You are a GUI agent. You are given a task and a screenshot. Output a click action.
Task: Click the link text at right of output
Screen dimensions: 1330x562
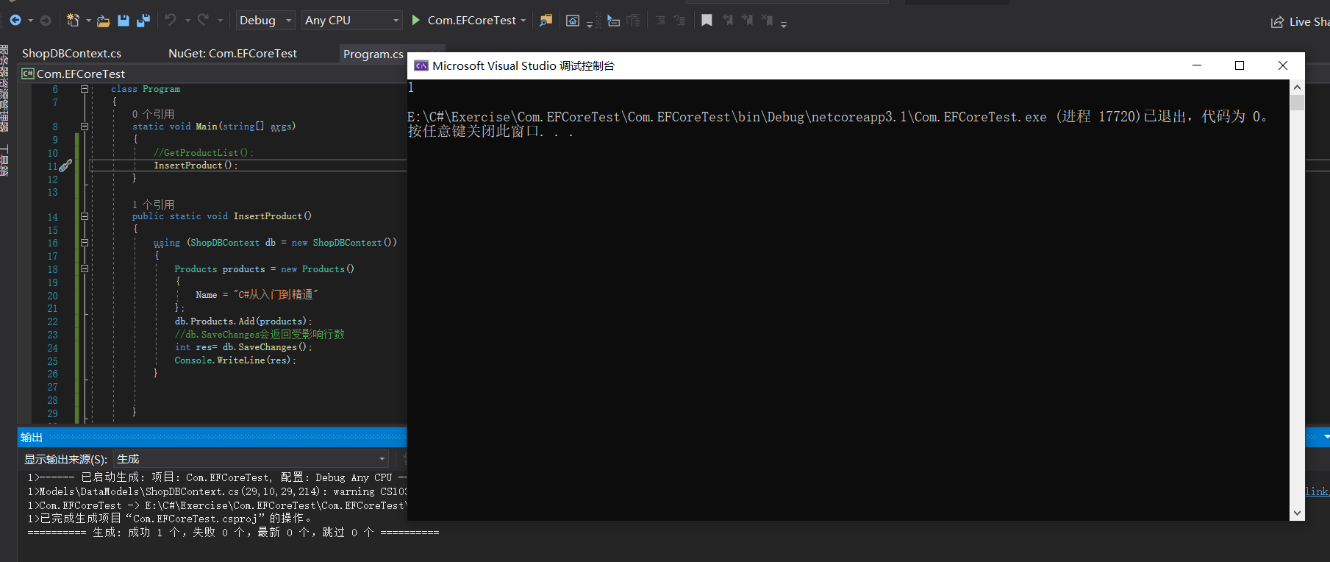(x=1317, y=491)
